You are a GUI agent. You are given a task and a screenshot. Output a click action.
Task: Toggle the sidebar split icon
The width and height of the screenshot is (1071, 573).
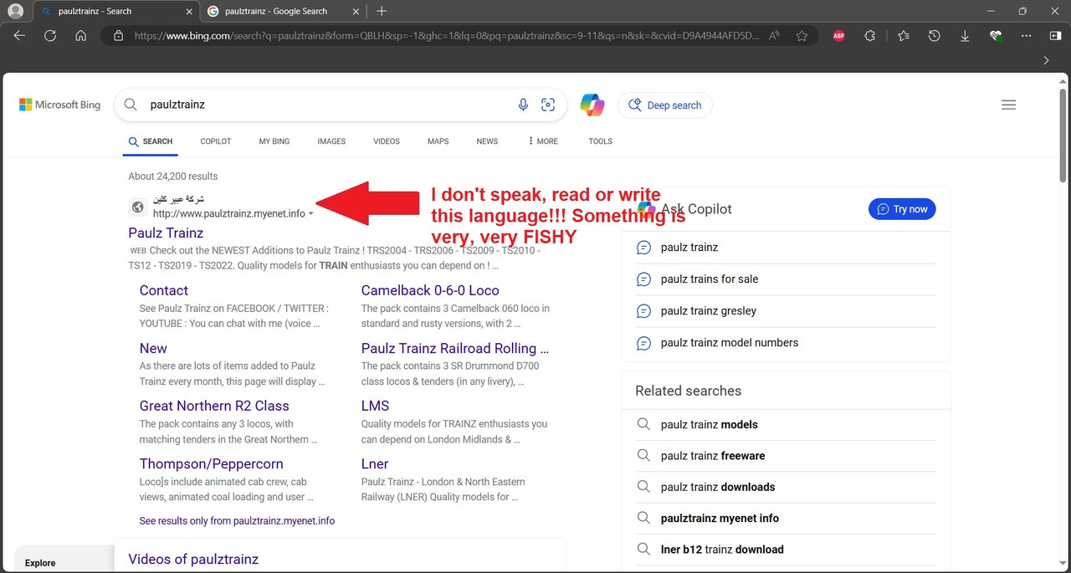(x=1054, y=36)
